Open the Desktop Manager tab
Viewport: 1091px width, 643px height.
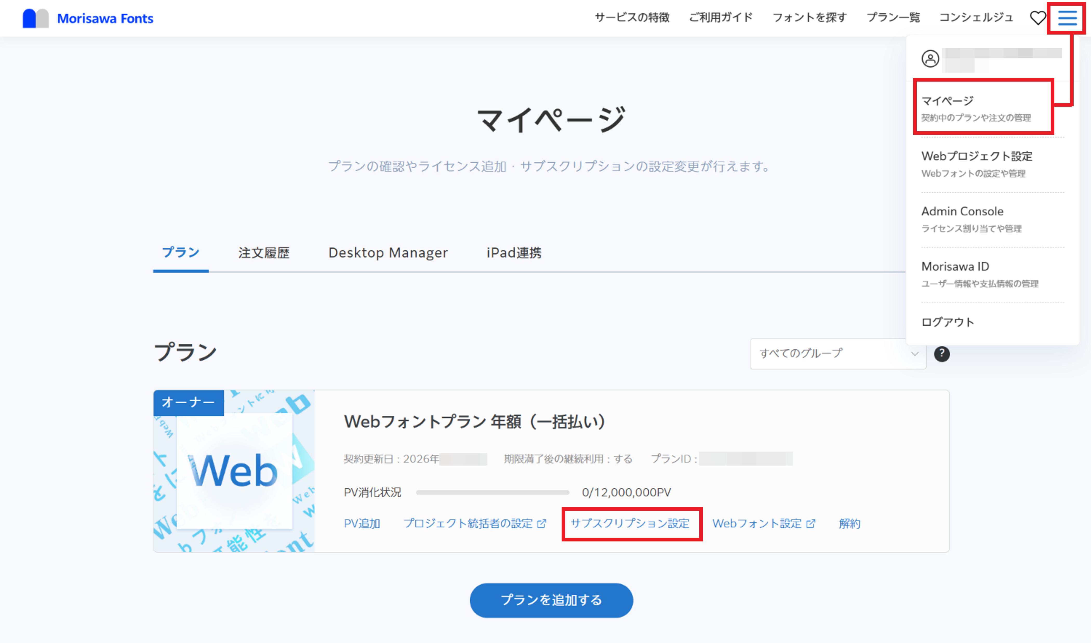click(x=388, y=253)
